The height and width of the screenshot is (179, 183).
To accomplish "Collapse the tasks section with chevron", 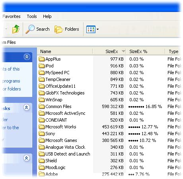I will pyautogui.click(x=27, y=107).
